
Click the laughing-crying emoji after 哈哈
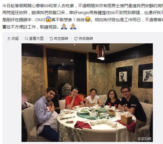click(88, 19)
